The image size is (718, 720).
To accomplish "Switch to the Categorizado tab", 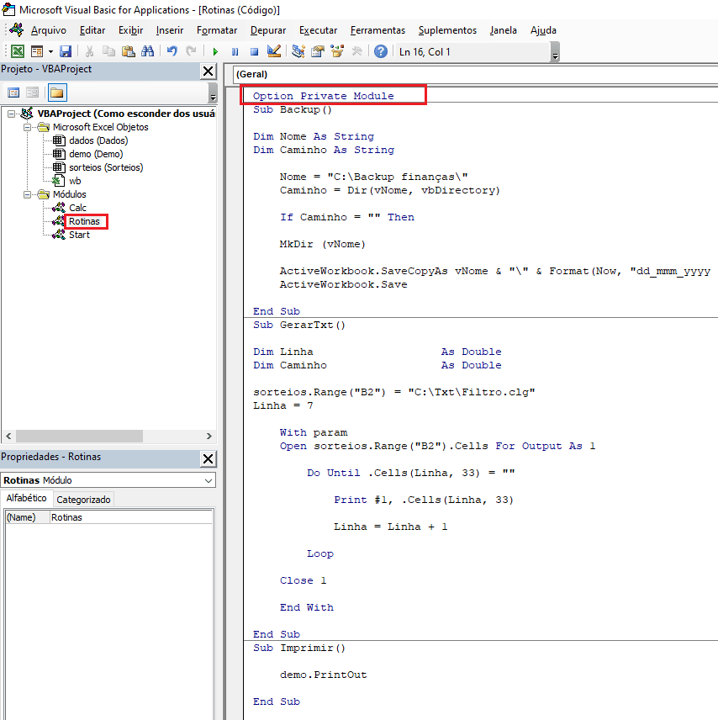I will (x=83, y=500).
